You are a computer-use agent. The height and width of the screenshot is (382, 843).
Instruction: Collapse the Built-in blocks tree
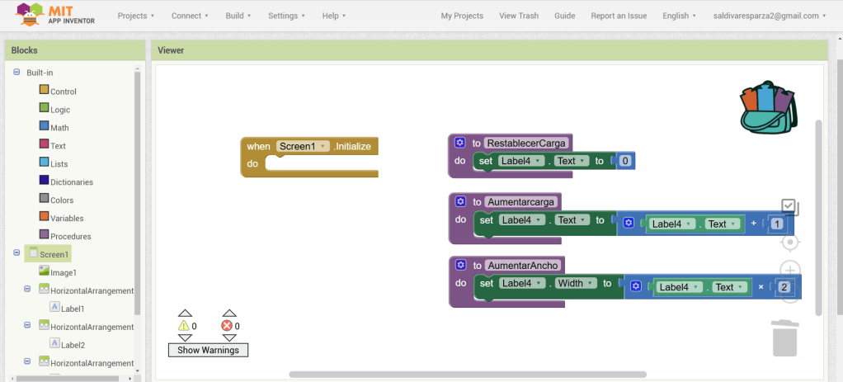click(17, 73)
